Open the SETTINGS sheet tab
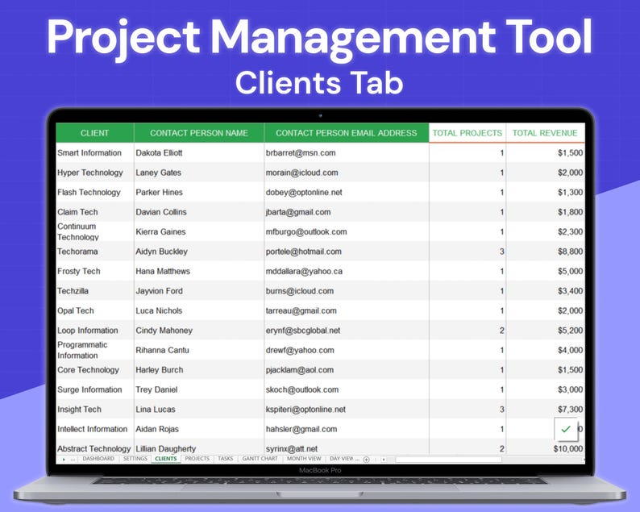640x512 pixels. click(135, 459)
